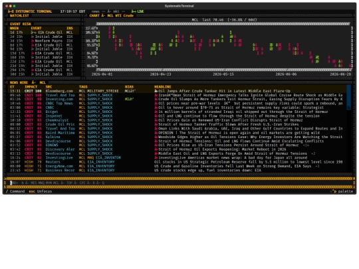Open the CNBC Top News source on the 10:46 row
This screenshot has height=269, width=359.
coord(59,104)
